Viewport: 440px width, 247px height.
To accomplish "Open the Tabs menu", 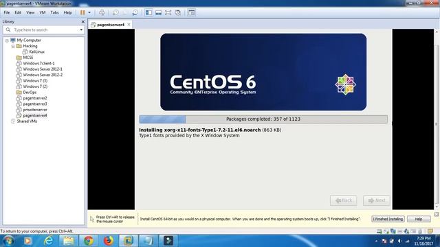I will click(54, 12).
